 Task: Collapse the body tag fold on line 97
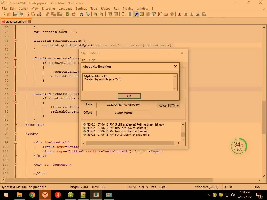tap(15, 134)
